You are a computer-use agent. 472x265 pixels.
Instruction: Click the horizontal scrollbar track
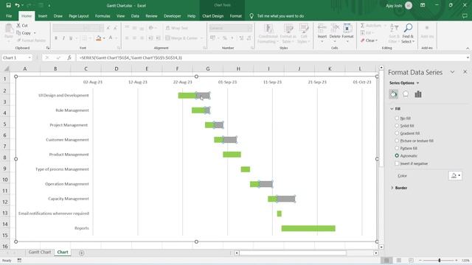[293, 253]
